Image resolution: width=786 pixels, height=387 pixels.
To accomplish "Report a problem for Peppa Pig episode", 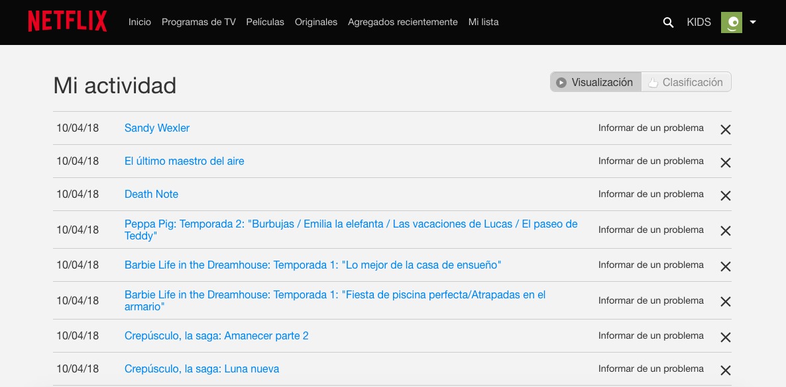I will click(651, 230).
